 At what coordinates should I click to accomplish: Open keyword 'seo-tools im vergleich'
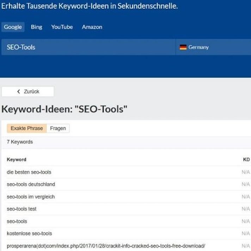pos(31,197)
